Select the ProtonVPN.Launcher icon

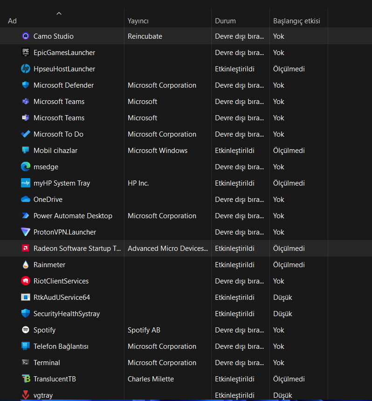pos(26,232)
